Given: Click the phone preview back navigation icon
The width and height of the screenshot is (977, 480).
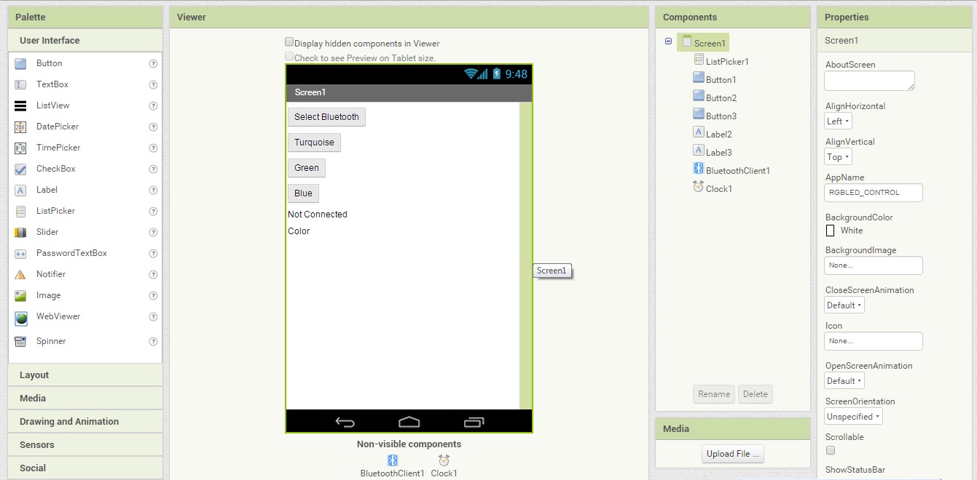Looking at the screenshot, I should click(345, 422).
